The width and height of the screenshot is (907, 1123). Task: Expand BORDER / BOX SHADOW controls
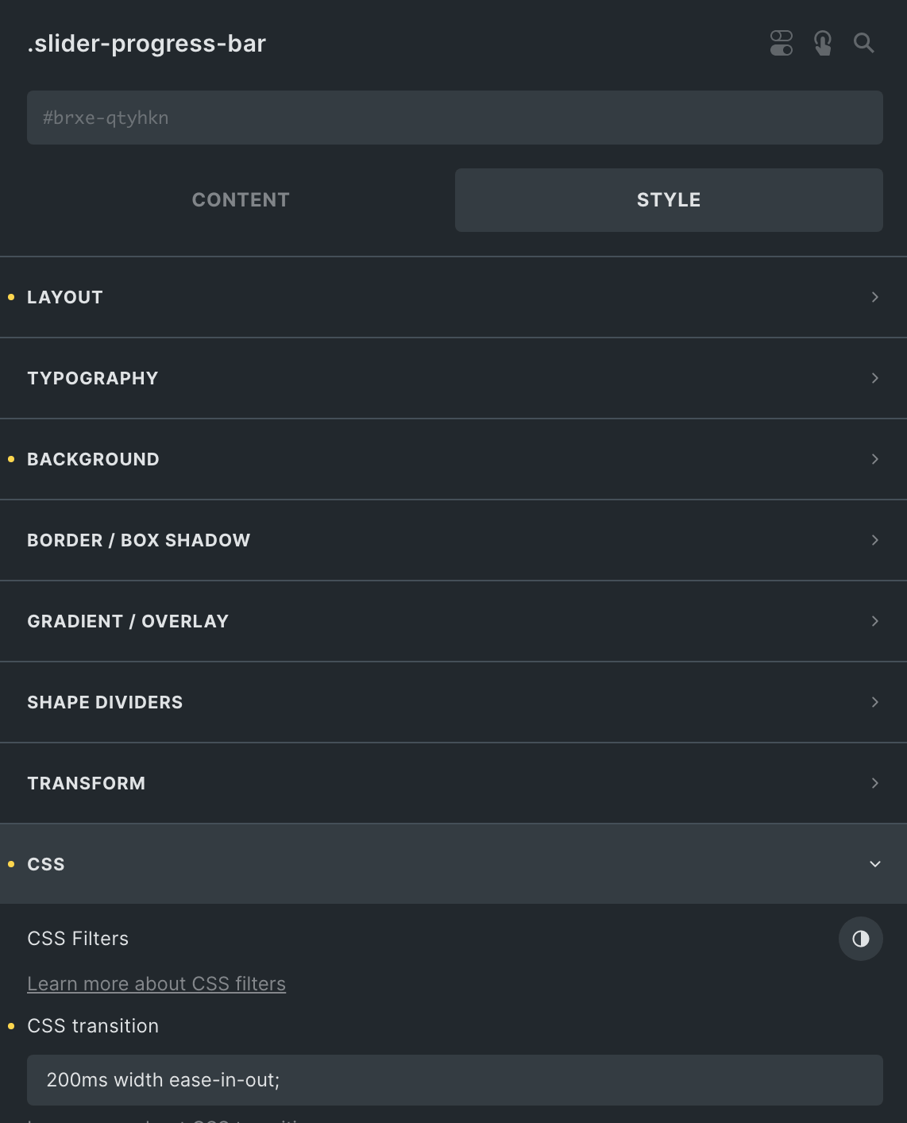click(x=139, y=540)
